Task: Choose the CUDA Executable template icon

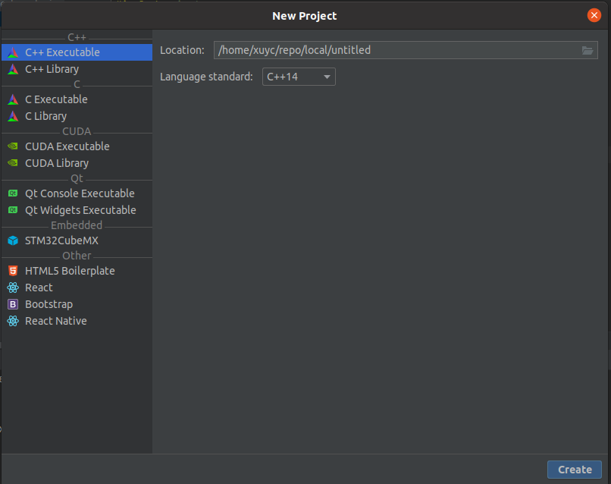Action: 13,146
